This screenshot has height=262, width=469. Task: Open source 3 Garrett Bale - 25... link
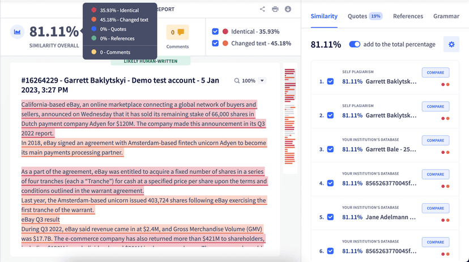[391, 149]
